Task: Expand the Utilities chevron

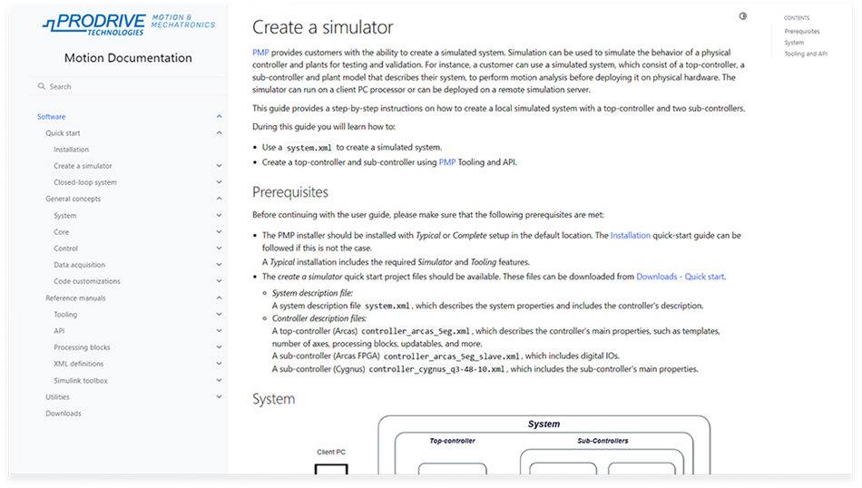Action: tap(219, 396)
